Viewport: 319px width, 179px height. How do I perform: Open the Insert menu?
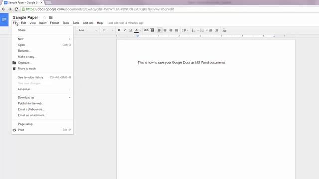(x=43, y=23)
